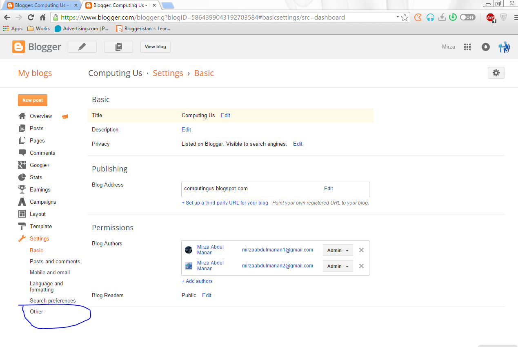Click the Add authors link
Image resolution: width=518 pixels, height=347 pixels.
(x=197, y=281)
